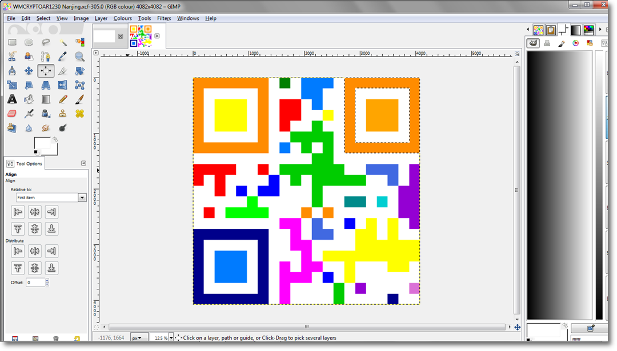
Task: Select the Shear tool
Action: 29,85
